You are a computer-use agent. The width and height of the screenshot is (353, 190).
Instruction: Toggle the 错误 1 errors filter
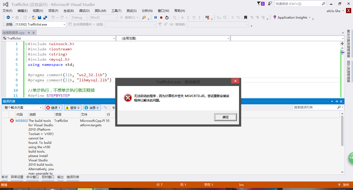(x=53, y=108)
